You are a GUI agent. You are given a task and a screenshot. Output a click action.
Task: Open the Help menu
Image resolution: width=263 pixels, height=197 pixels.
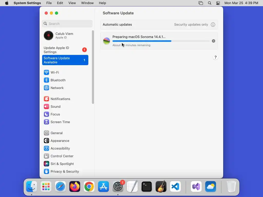click(102, 3)
